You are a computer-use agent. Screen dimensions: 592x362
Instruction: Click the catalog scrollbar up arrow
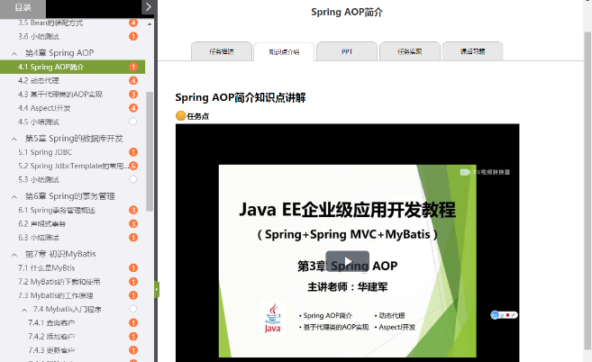[x=150, y=24]
